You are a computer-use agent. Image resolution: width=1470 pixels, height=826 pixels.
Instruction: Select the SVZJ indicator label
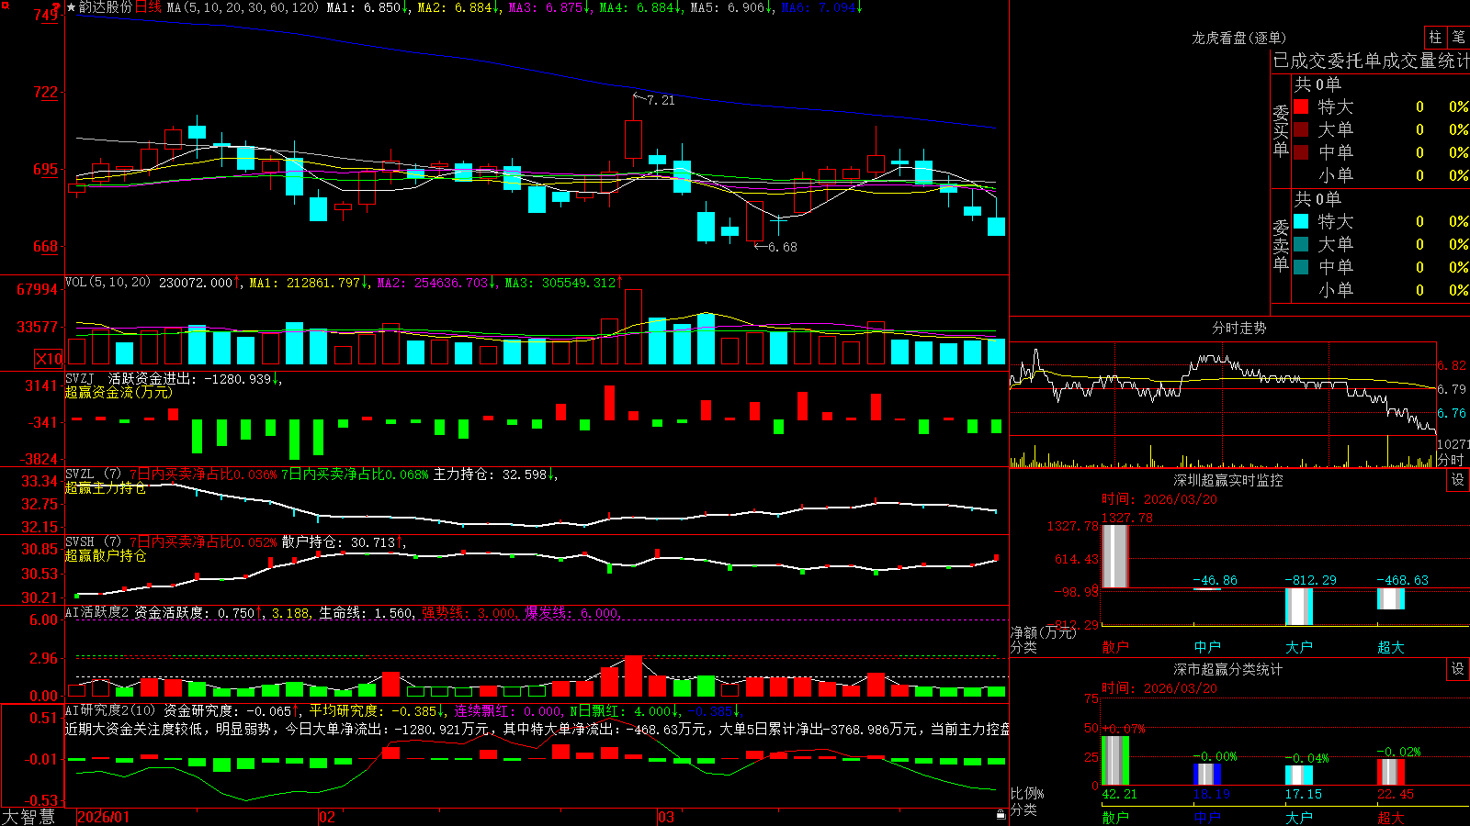click(x=80, y=378)
